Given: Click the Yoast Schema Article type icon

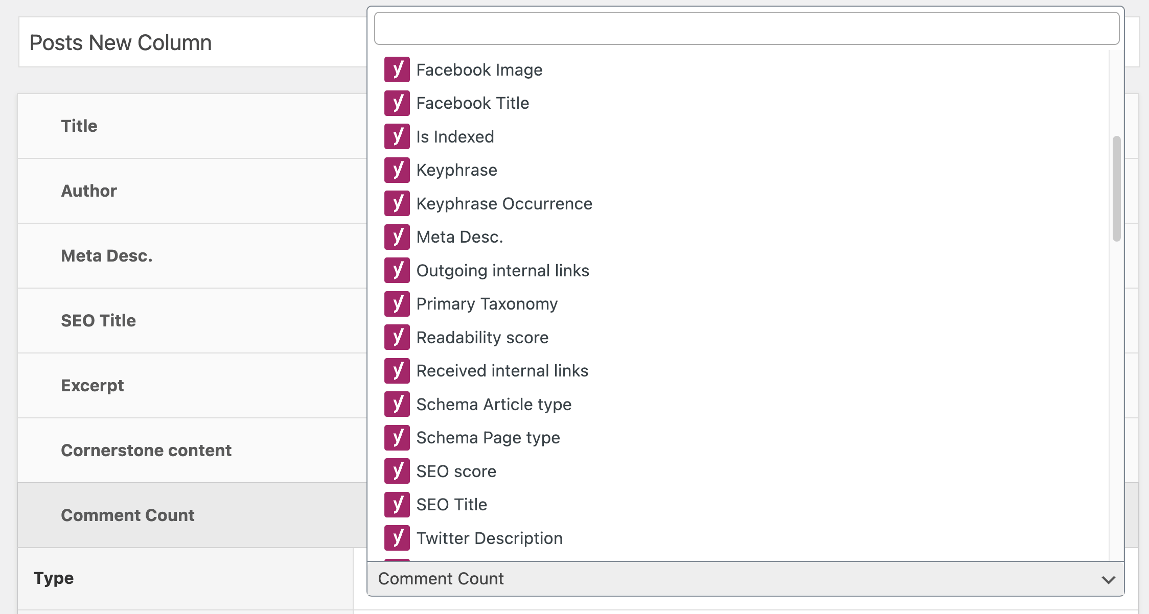Looking at the screenshot, I should pyautogui.click(x=398, y=404).
